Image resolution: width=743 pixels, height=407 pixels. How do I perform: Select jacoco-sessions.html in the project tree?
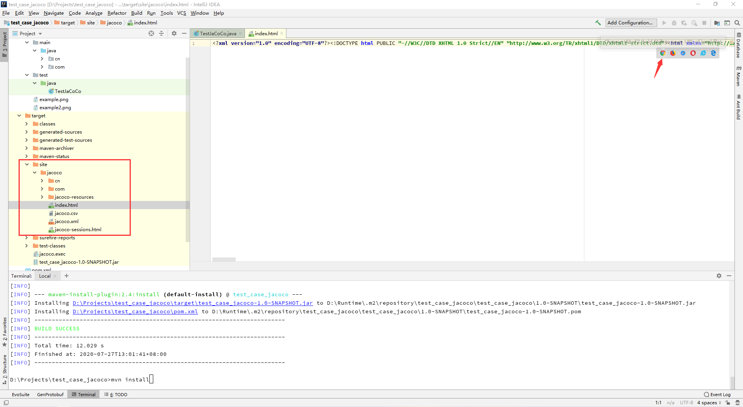pos(78,230)
